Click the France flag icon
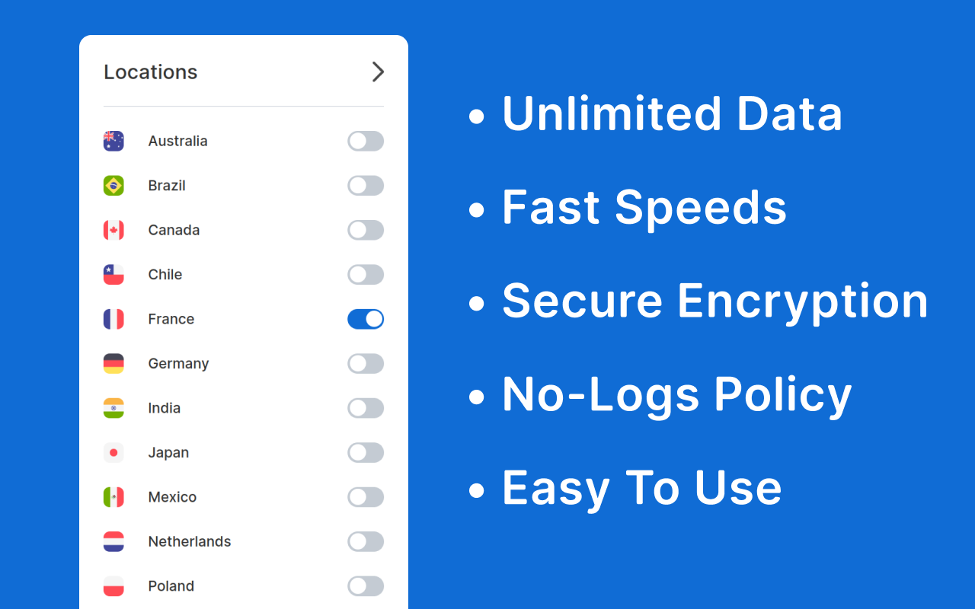 [x=113, y=319]
